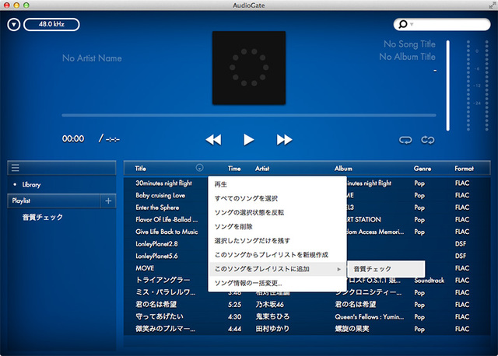Select song ミス・パラレルワ...
Viewport: 498px width, 356px height.
point(165,292)
